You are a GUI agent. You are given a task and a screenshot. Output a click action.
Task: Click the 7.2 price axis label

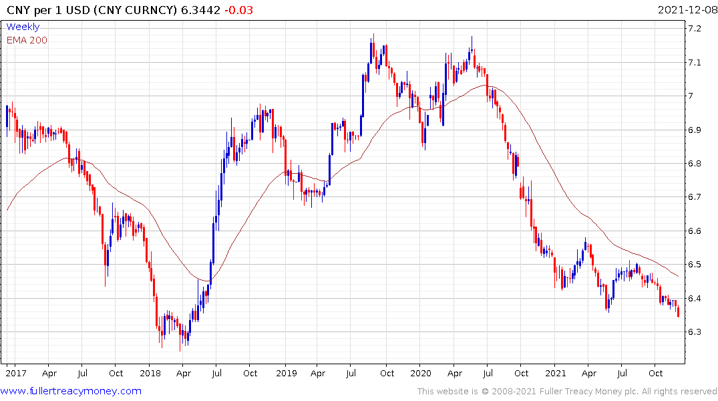pos(694,29)
